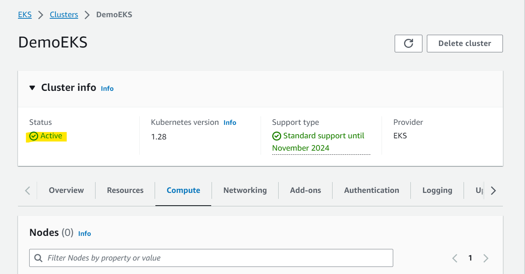Go to the Clusters breadcrumb link
525x274 pixels.
pos(64,15)
